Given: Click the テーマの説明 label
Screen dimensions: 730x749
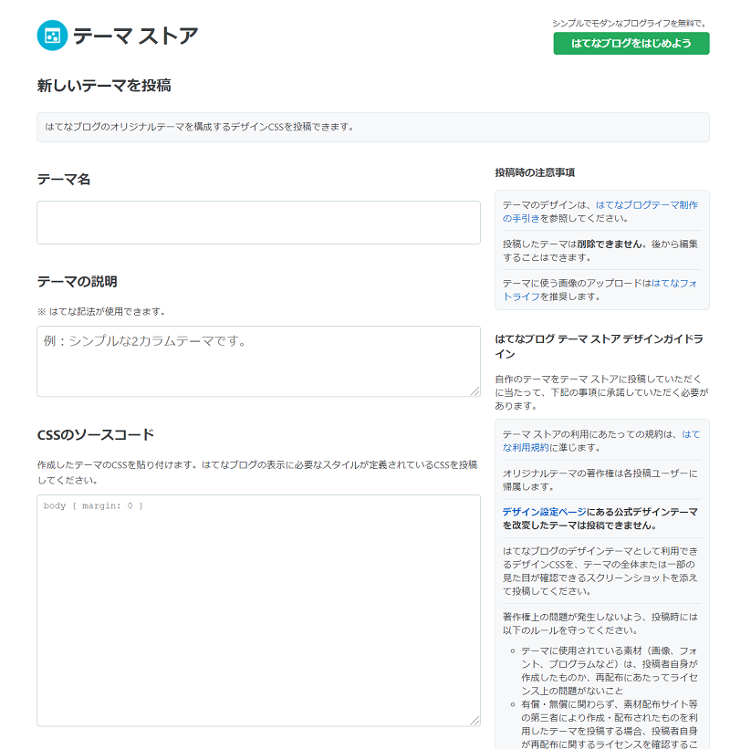Looking at the screenshot, I should pyautogui.click(x=78, y=281).
